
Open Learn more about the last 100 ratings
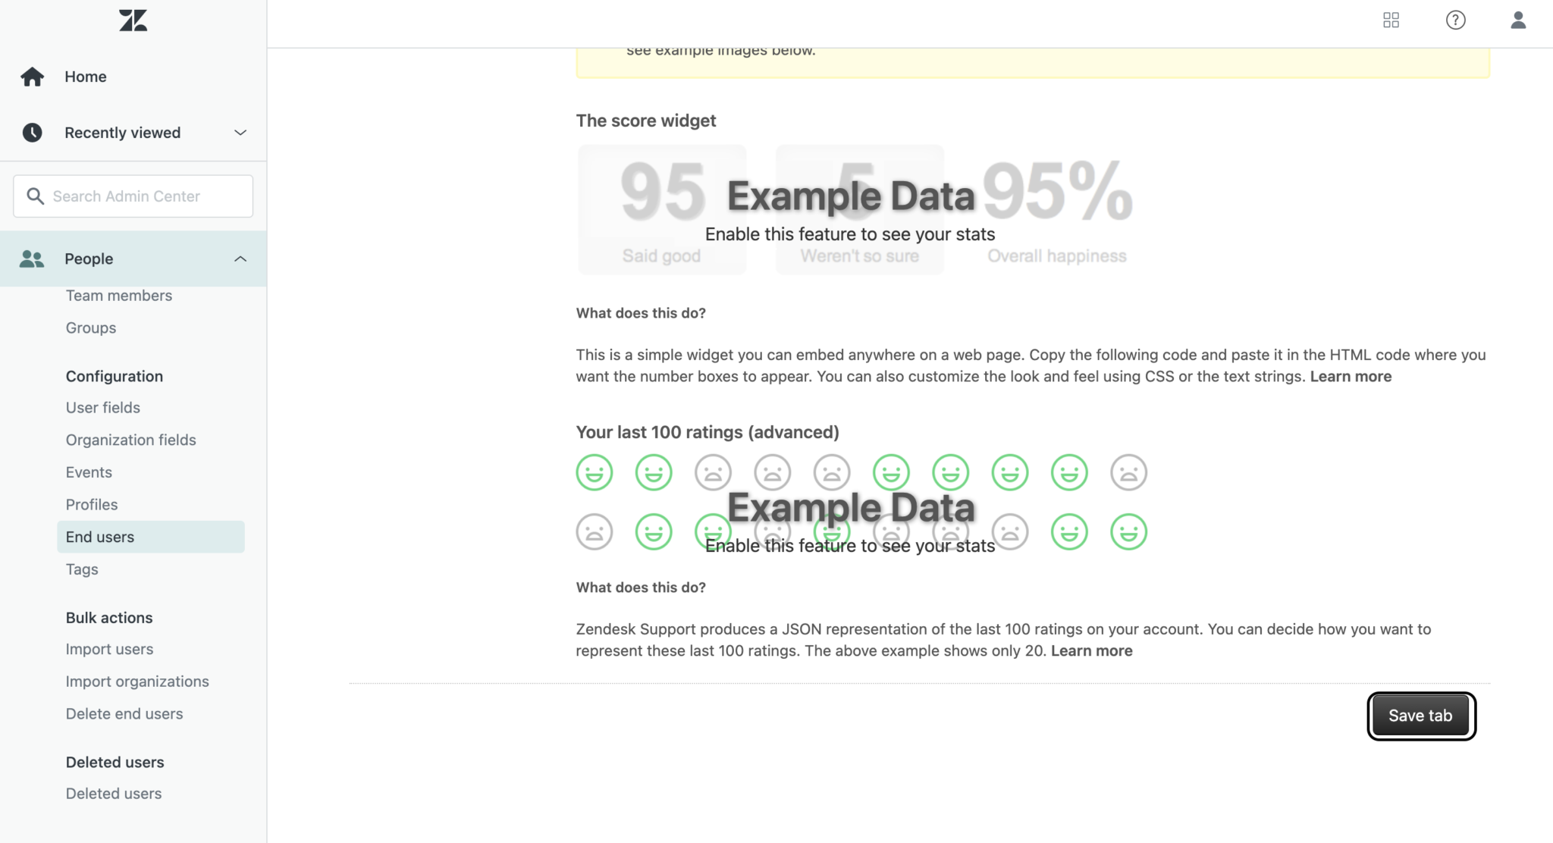coord(1091,650)
